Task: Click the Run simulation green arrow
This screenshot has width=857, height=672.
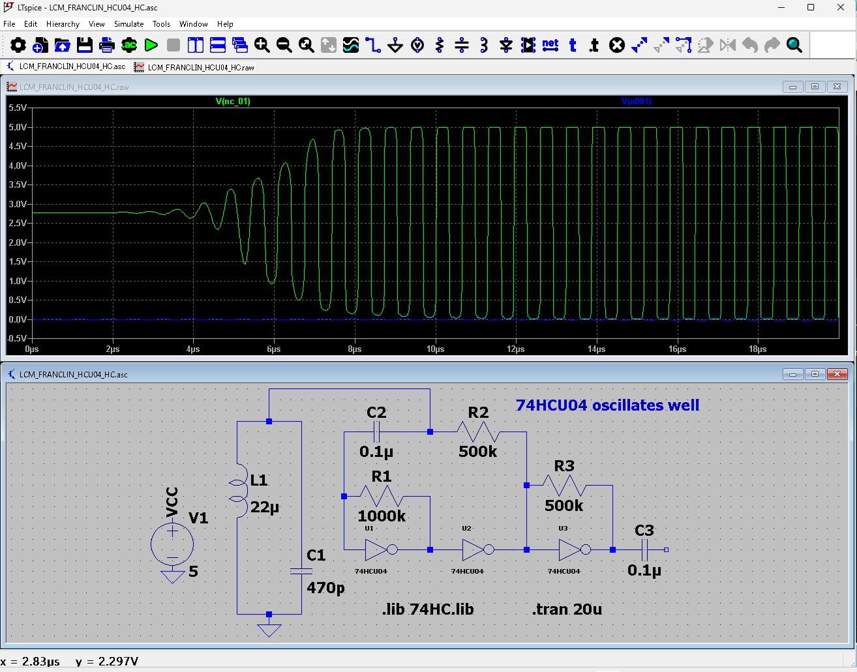Action: coord(151,45)
